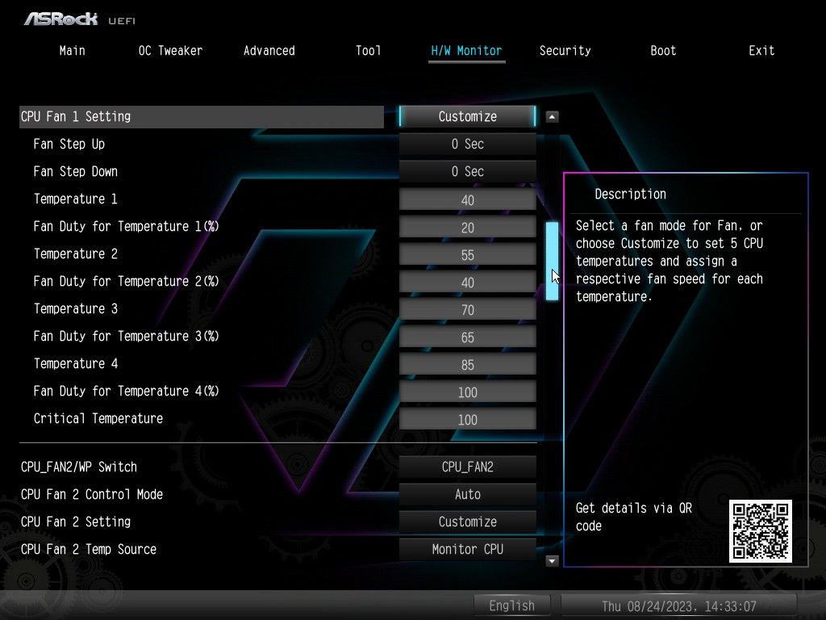The image size is (826, 620).
Task: Click the QR code image
Action: pos(760,531)
